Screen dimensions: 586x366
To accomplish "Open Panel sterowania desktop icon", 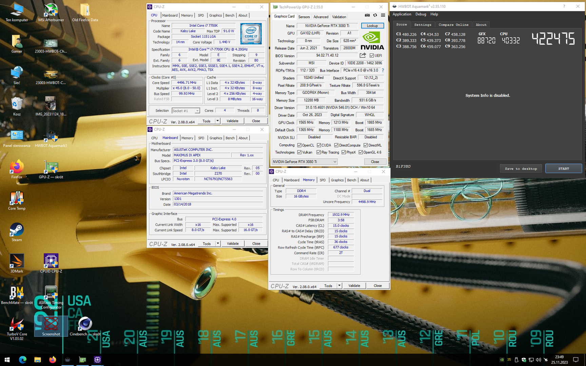I will coord(17,138).
